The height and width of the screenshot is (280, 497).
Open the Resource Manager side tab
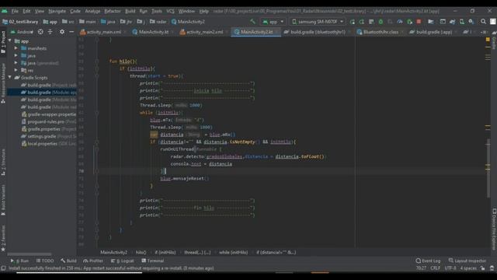click(x=3, y=83)
